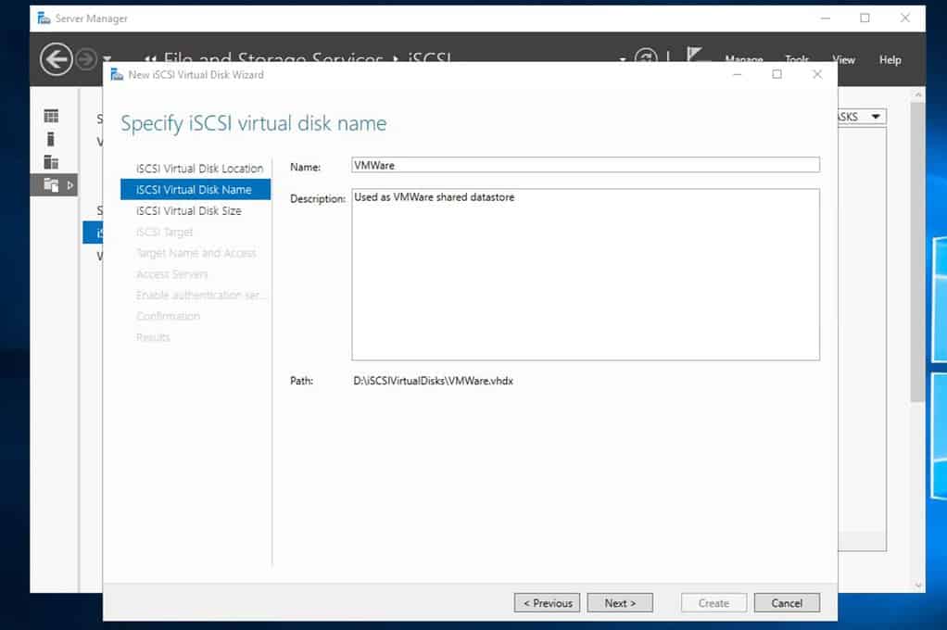The height and width of the screenshot is (630, 947).
Task: Open the Tools menu
Action: click(x=797, y=59)
